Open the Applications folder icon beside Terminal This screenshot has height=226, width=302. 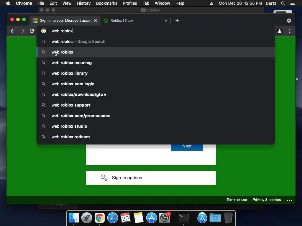pos(202,218)
